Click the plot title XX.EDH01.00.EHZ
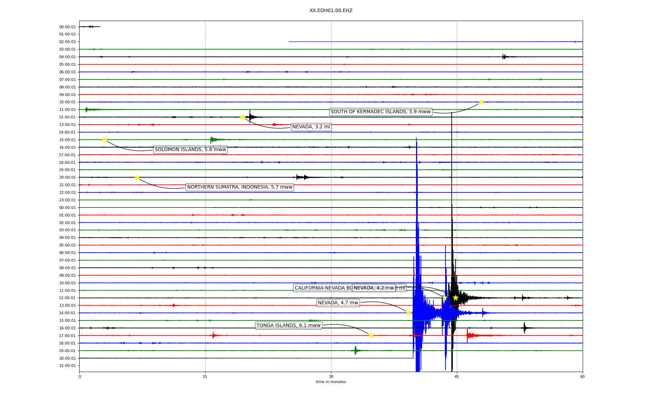The width and height of the screenshot is (662, 413). [x=331, y=11]
